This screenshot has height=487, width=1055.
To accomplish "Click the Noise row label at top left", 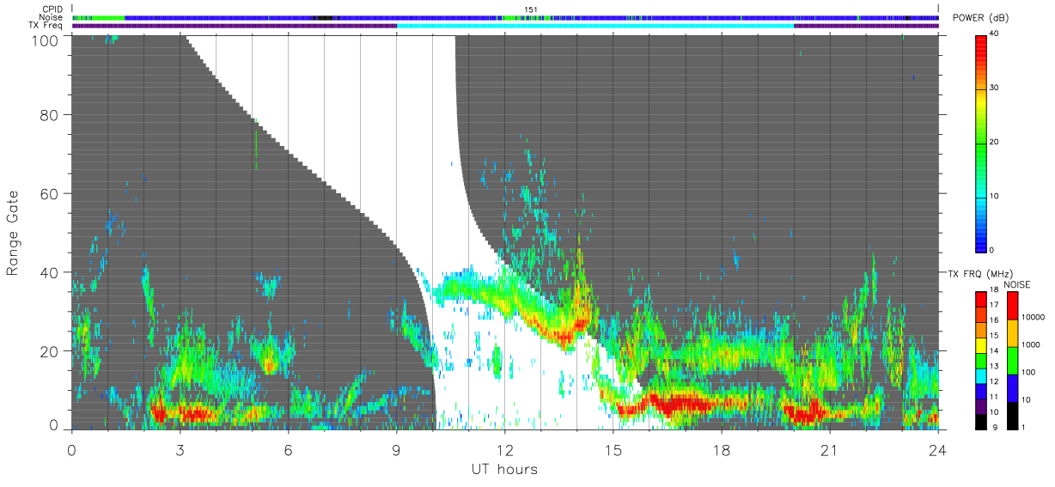I will (x=52, y=17).
